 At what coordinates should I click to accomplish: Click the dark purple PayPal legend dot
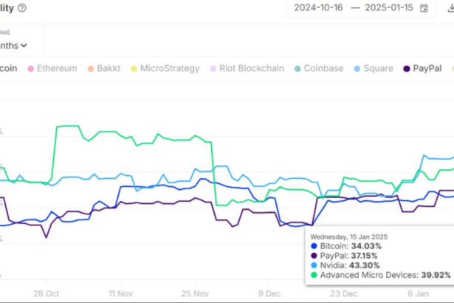[x=407, y=69]
